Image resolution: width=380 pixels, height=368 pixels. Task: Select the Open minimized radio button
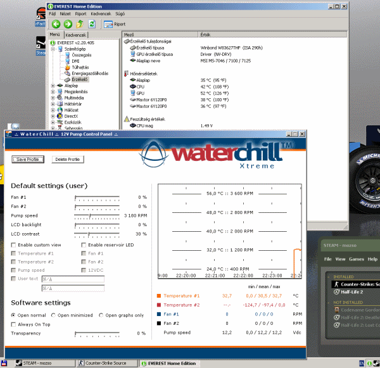pos(53,315)
